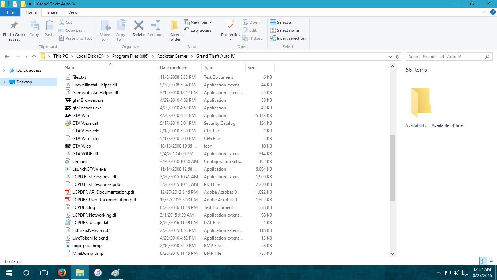This screenshot has height=280, width=497.
Task: Click the file list vertical scrollbar thumb
Action: [392, 168]
